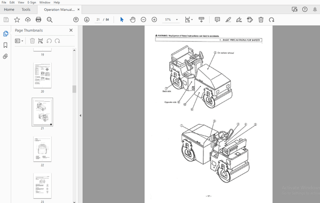The image size is (320, 203).
Task: Go to next page arrow
Action: [x=87, y=20]
